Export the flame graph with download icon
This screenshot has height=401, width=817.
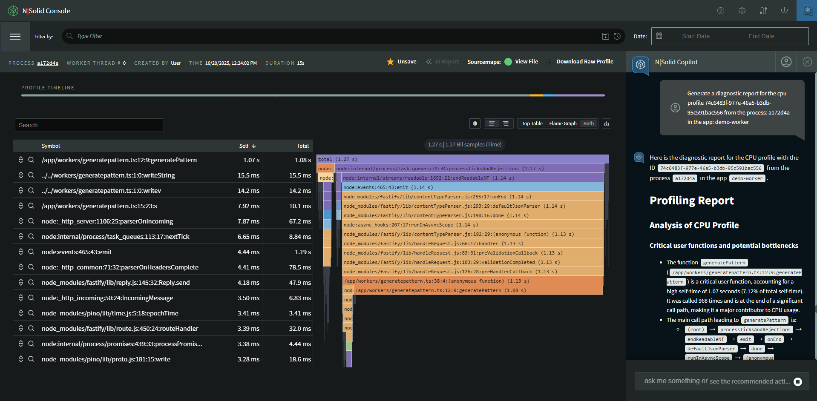607,123
